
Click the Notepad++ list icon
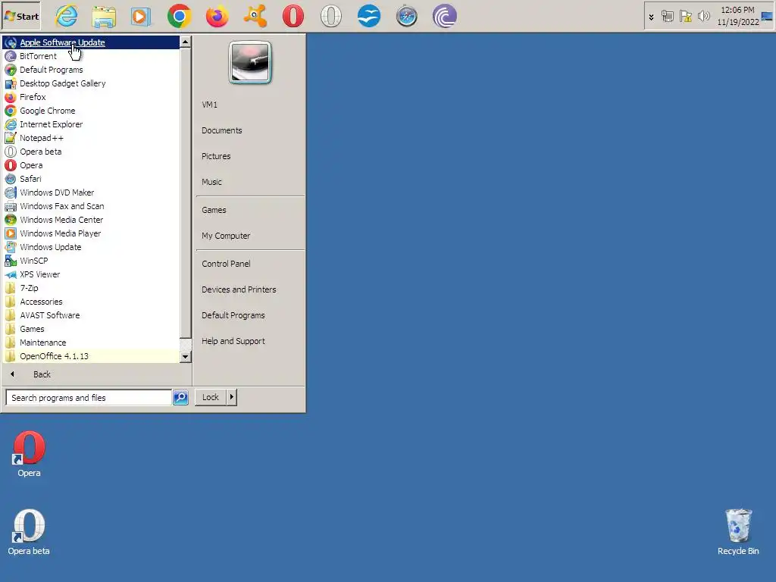point(11,138)
